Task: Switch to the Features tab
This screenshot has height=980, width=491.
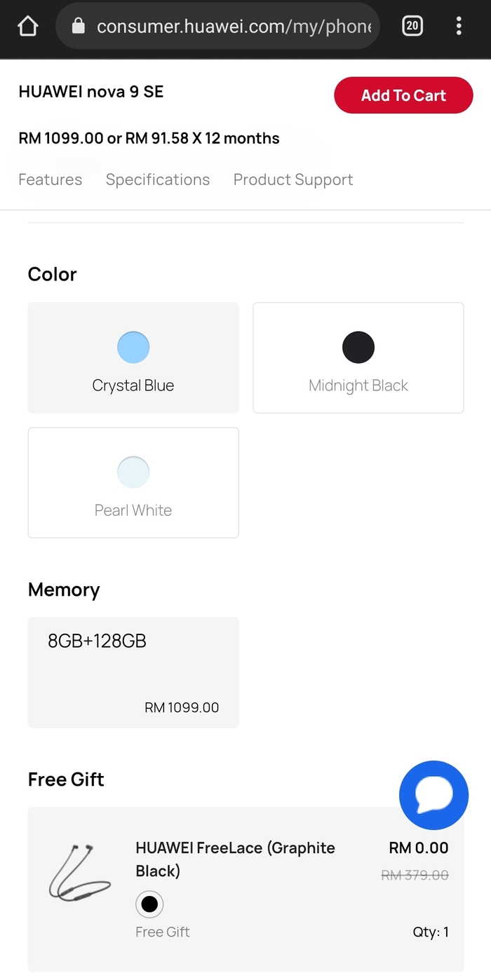Action: [x=51, y=180]
